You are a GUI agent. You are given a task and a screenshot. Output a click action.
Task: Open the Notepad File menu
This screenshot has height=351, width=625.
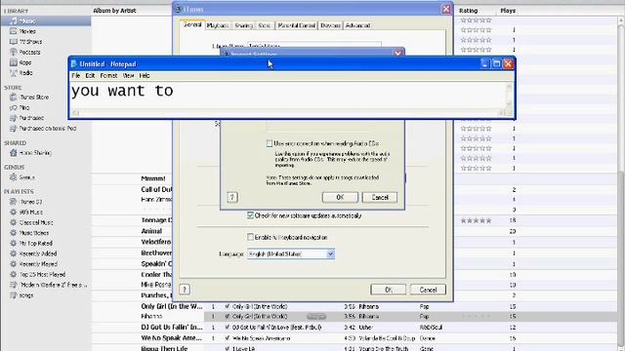click(x=76, y=75)
